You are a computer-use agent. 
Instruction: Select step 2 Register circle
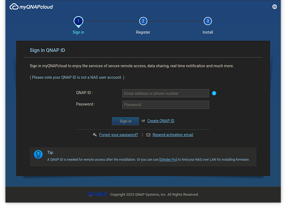[x=143, y=21]
